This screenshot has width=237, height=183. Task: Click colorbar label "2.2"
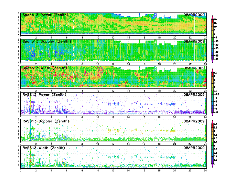(x=215, y=128)
